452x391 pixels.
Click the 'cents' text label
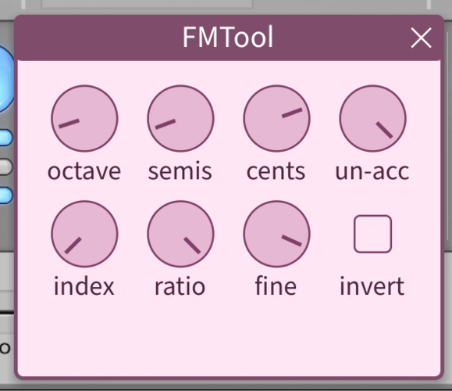point(276,171)
